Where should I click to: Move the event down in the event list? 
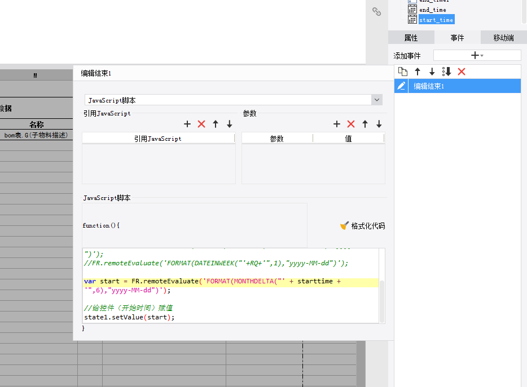coord(432,72)
